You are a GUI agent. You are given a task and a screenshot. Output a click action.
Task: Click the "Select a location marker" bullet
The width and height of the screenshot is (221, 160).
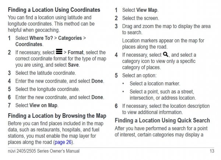[155, 84]
